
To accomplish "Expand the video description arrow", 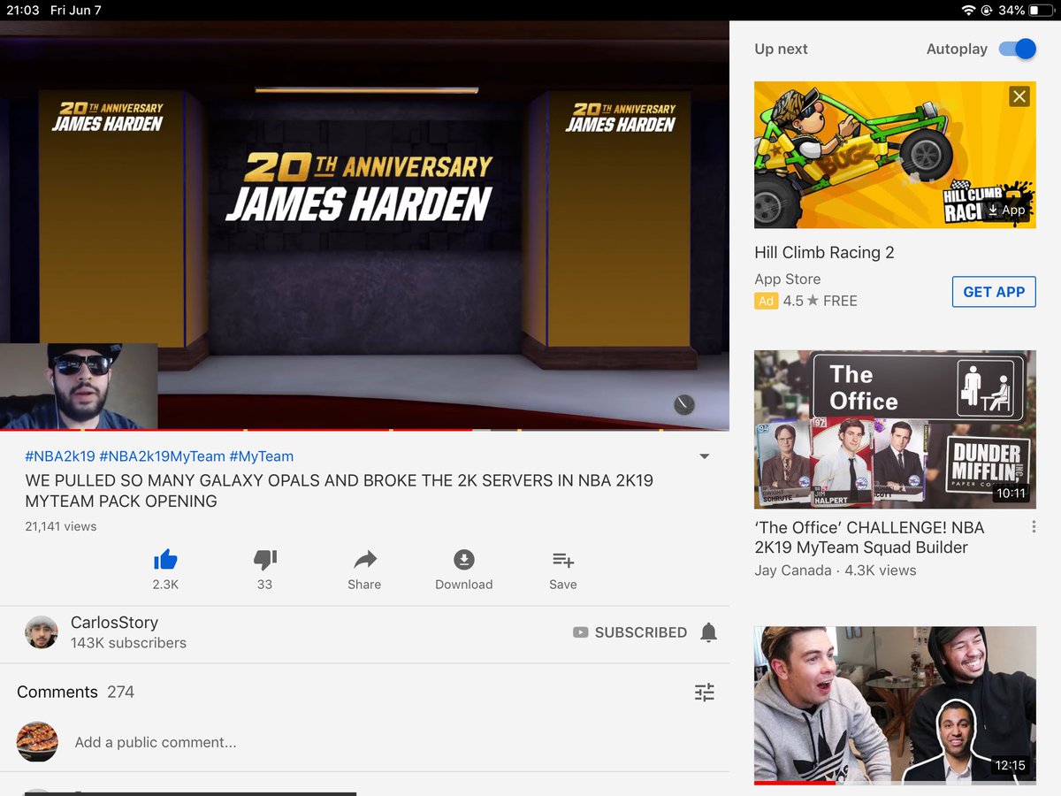I will (x=705, y=456).
